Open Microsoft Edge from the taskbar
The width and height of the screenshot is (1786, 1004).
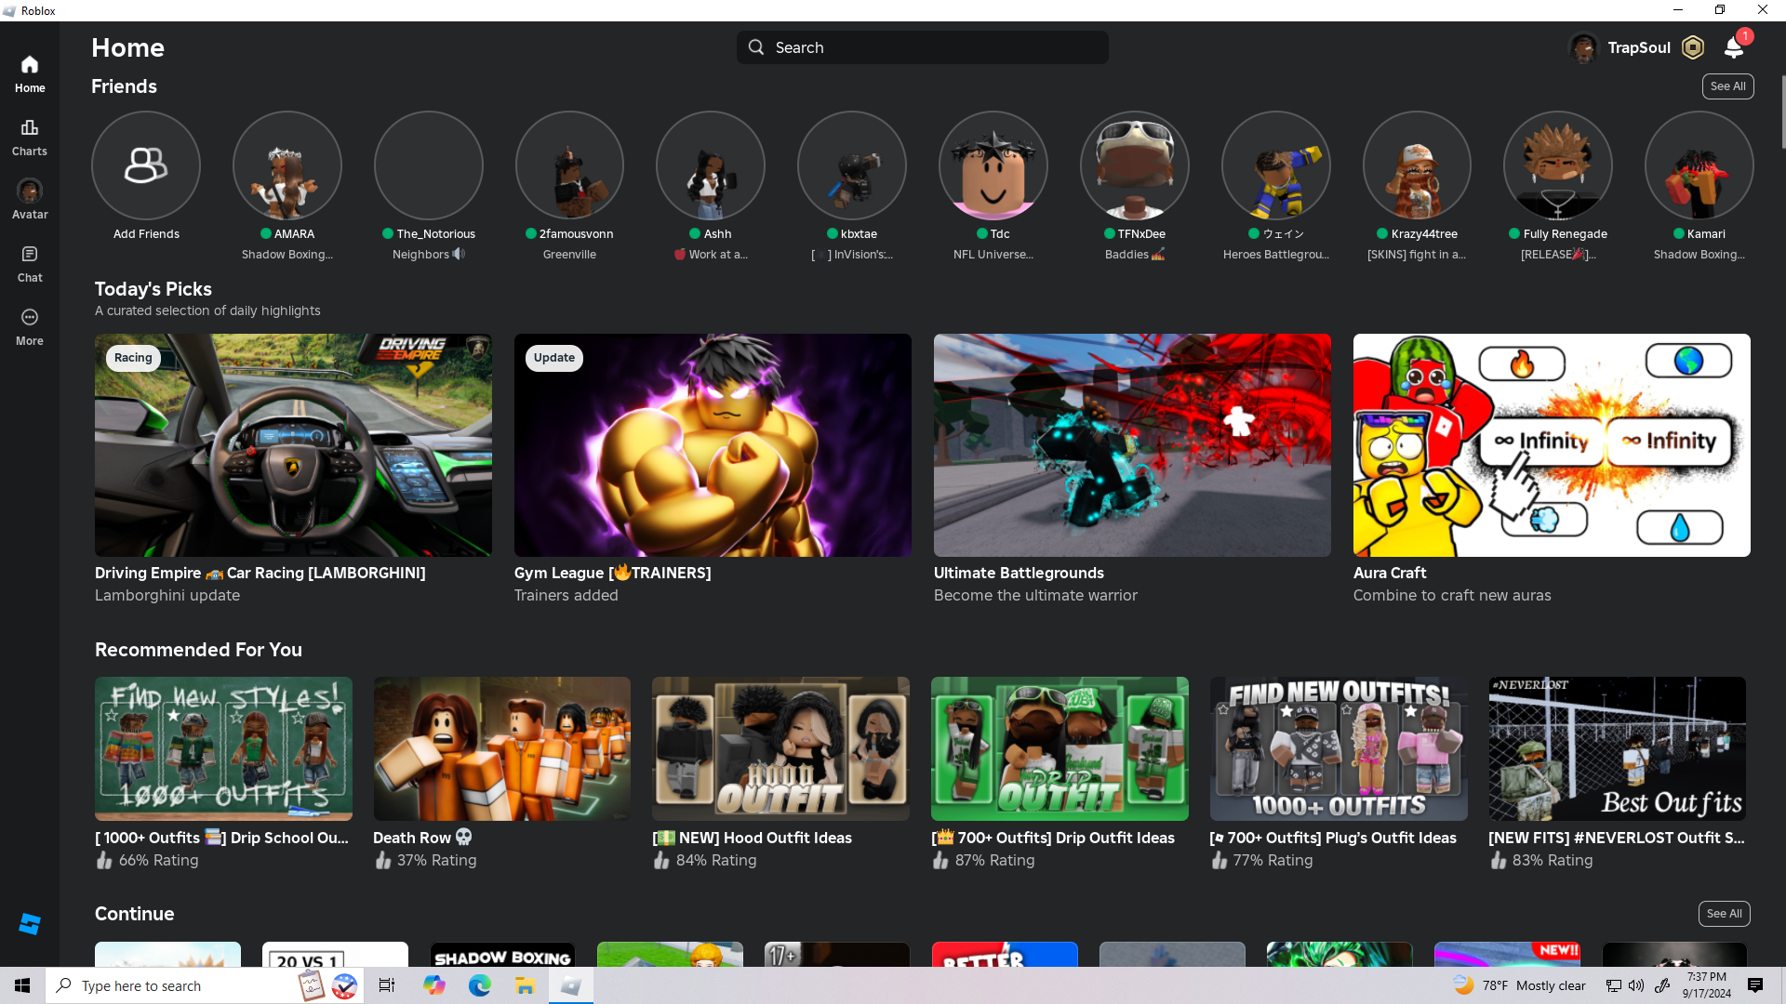click(480, 985)
